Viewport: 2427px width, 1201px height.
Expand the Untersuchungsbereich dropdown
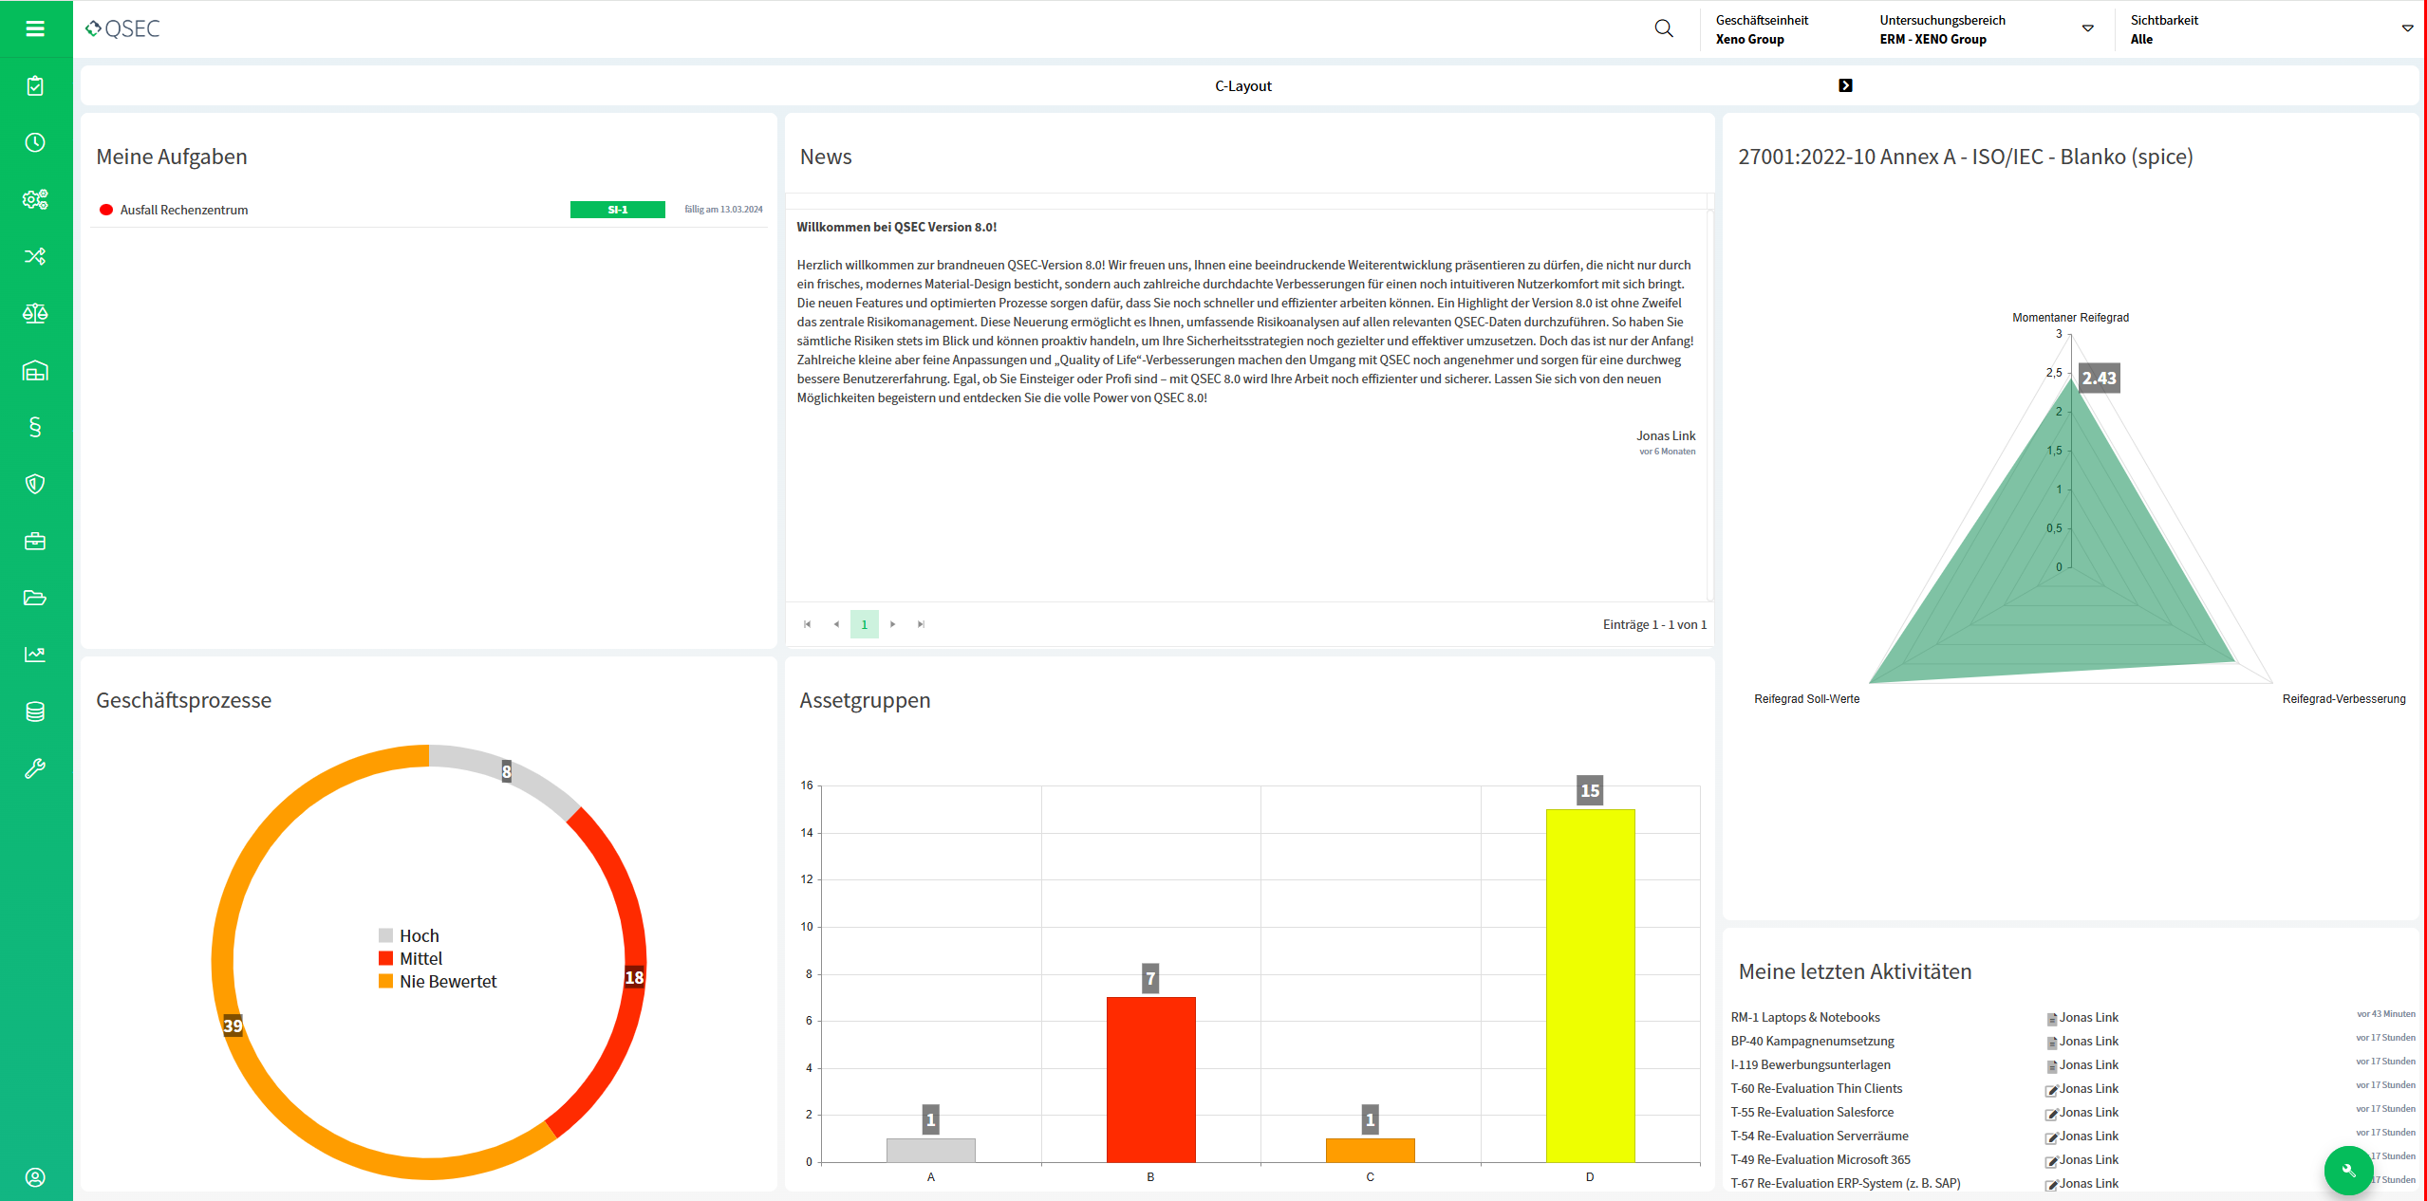coord(2087,28)
